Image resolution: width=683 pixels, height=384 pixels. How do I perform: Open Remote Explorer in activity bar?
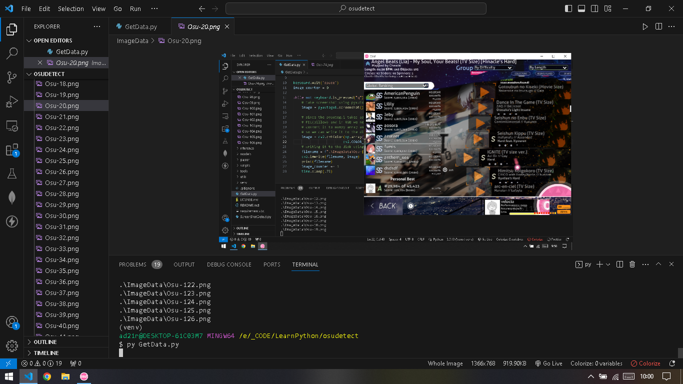click(12, 126)
